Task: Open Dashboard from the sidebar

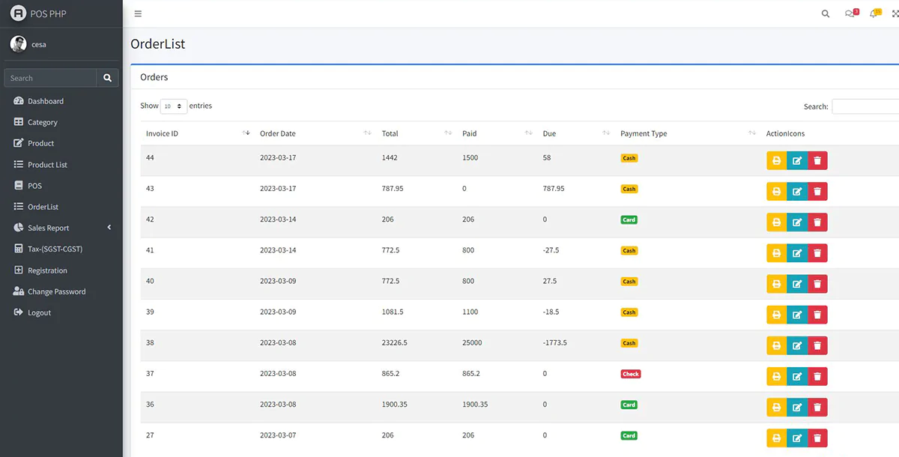Action: click(46, 101)
